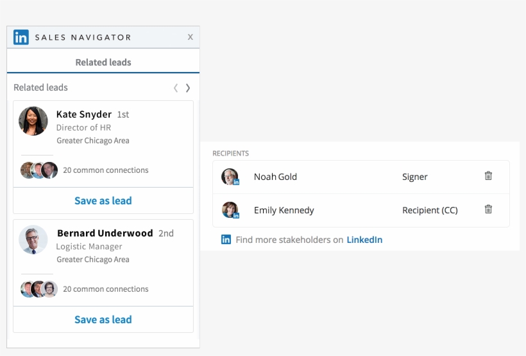Click the 2nd degree badge for Bernard Underwood

click(166, 233)
